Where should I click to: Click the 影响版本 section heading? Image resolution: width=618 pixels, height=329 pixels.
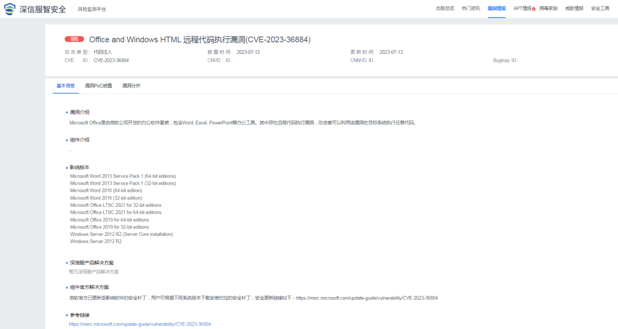(x=80, y=167)
